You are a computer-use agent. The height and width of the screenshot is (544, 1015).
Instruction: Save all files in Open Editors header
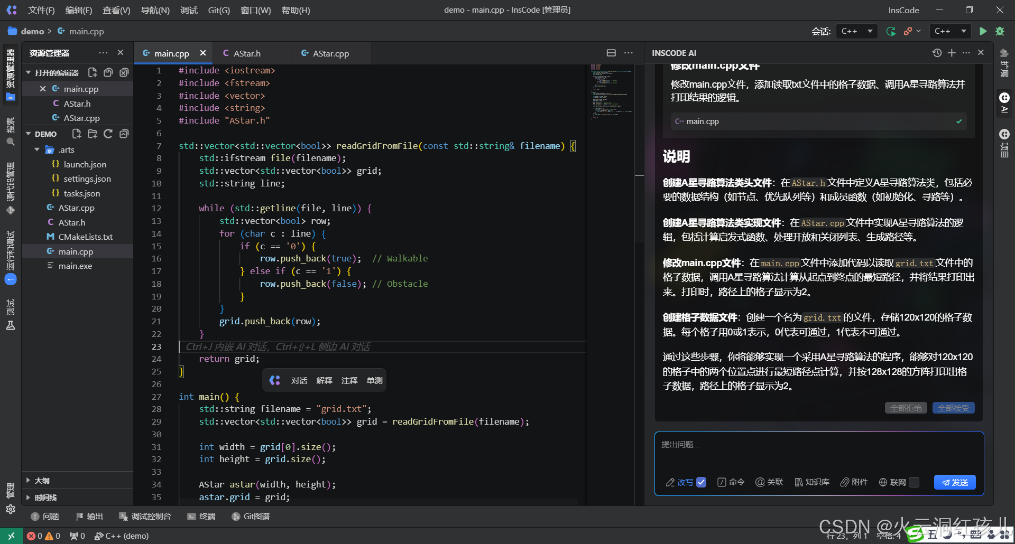(x=108, y=72)
